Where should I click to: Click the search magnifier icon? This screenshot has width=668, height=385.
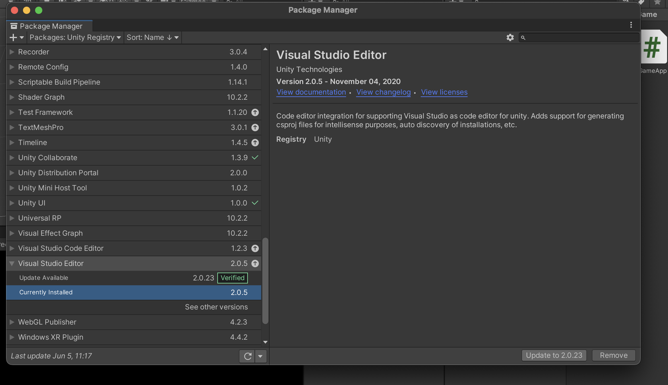tap(523, 38)
